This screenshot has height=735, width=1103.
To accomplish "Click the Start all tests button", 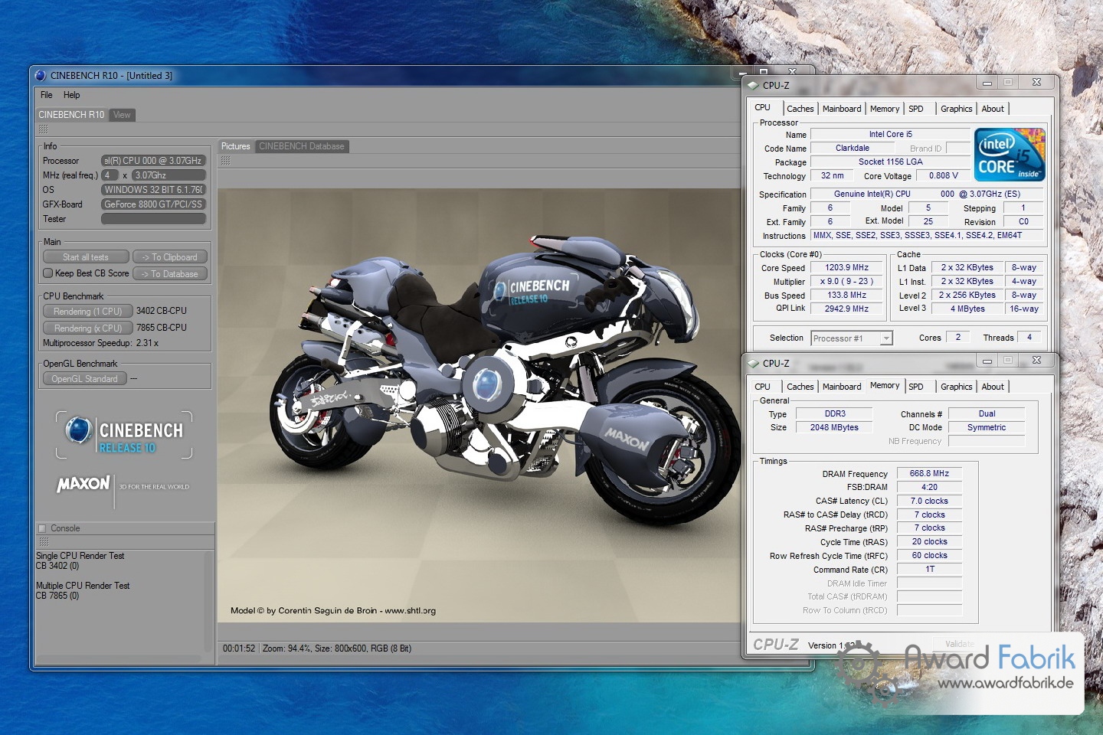I will coord(85,257).
